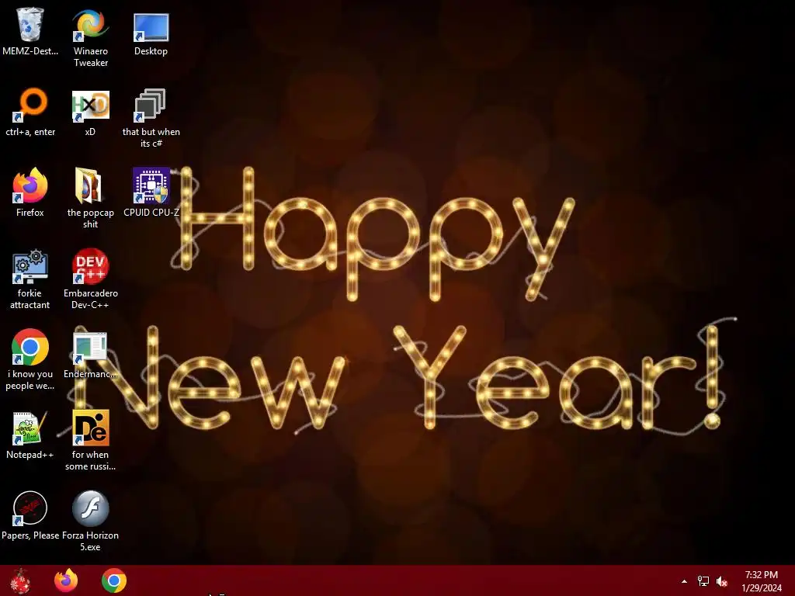Open Chrome from the taskbar

(114, 580)
